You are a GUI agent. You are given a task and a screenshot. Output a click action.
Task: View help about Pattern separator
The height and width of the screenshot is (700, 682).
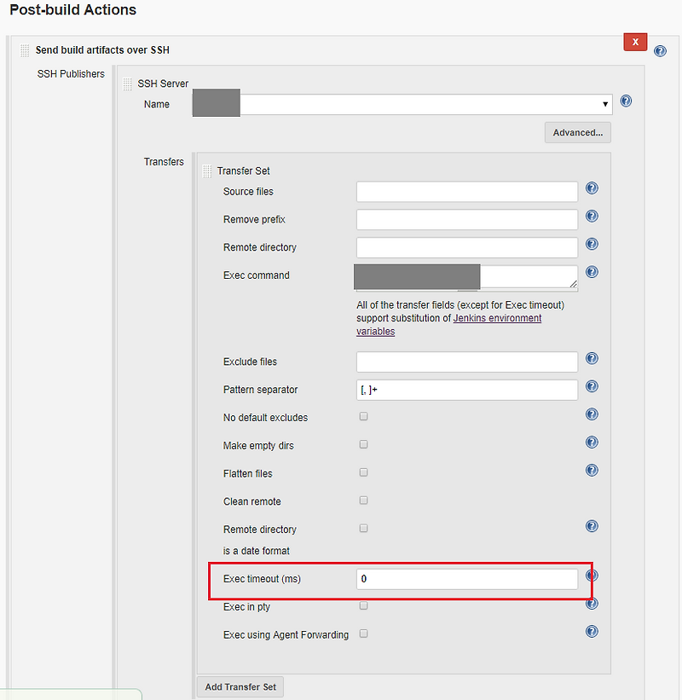pos(592,386)
